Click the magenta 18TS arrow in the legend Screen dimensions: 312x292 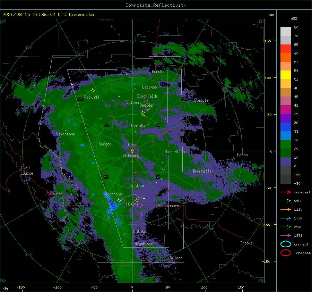(x=286, y=236)
